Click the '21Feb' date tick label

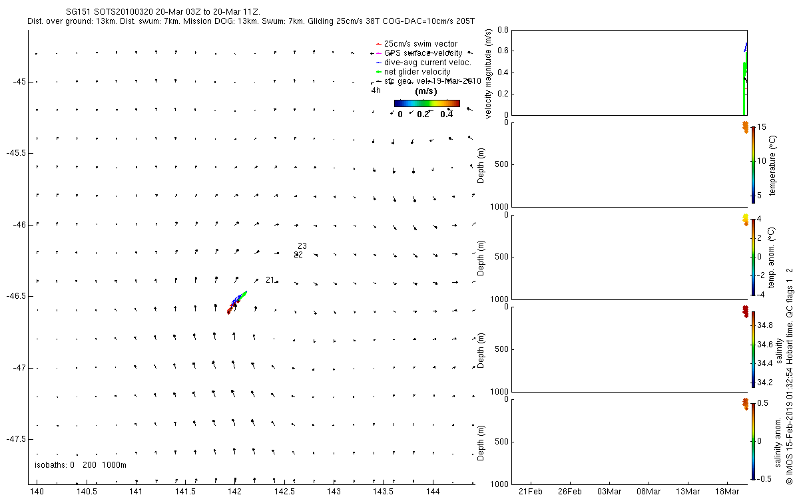[531, 491]
